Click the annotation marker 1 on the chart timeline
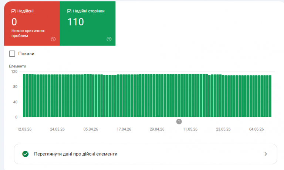 click(179, 122)
